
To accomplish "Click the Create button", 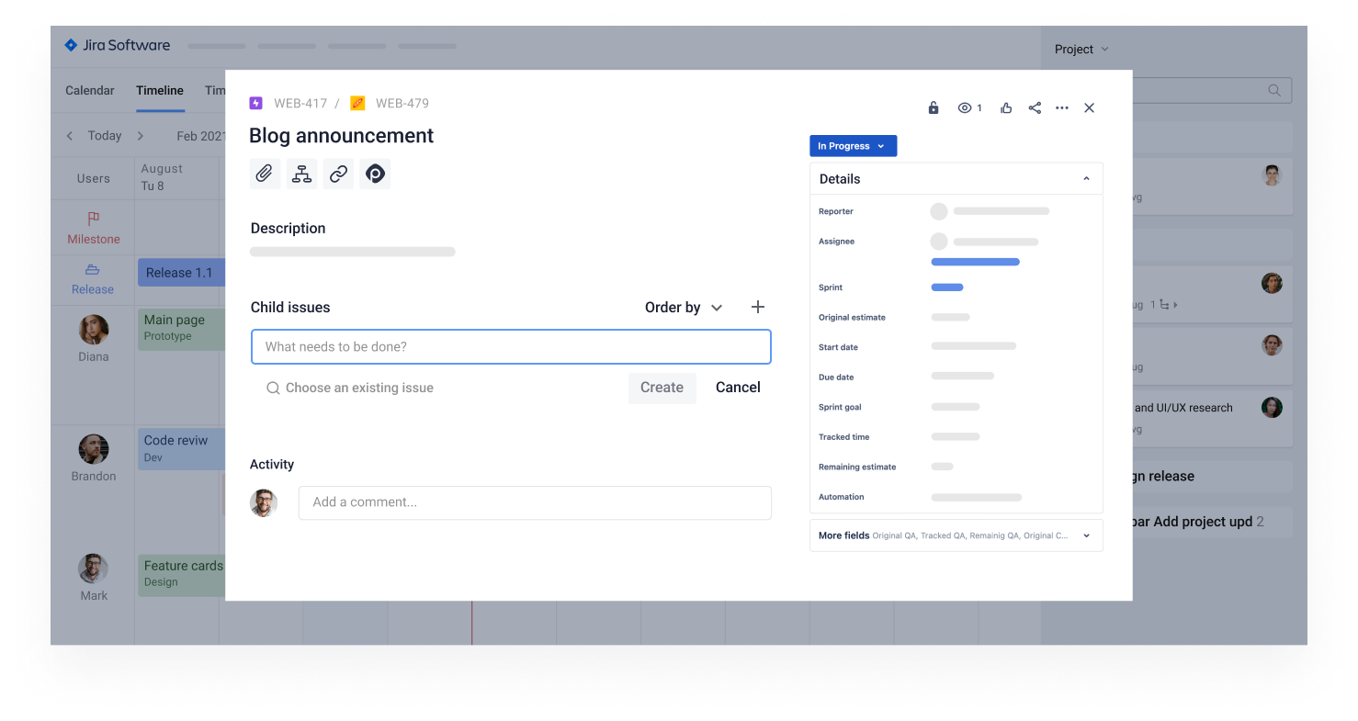I will click(662, 388).
